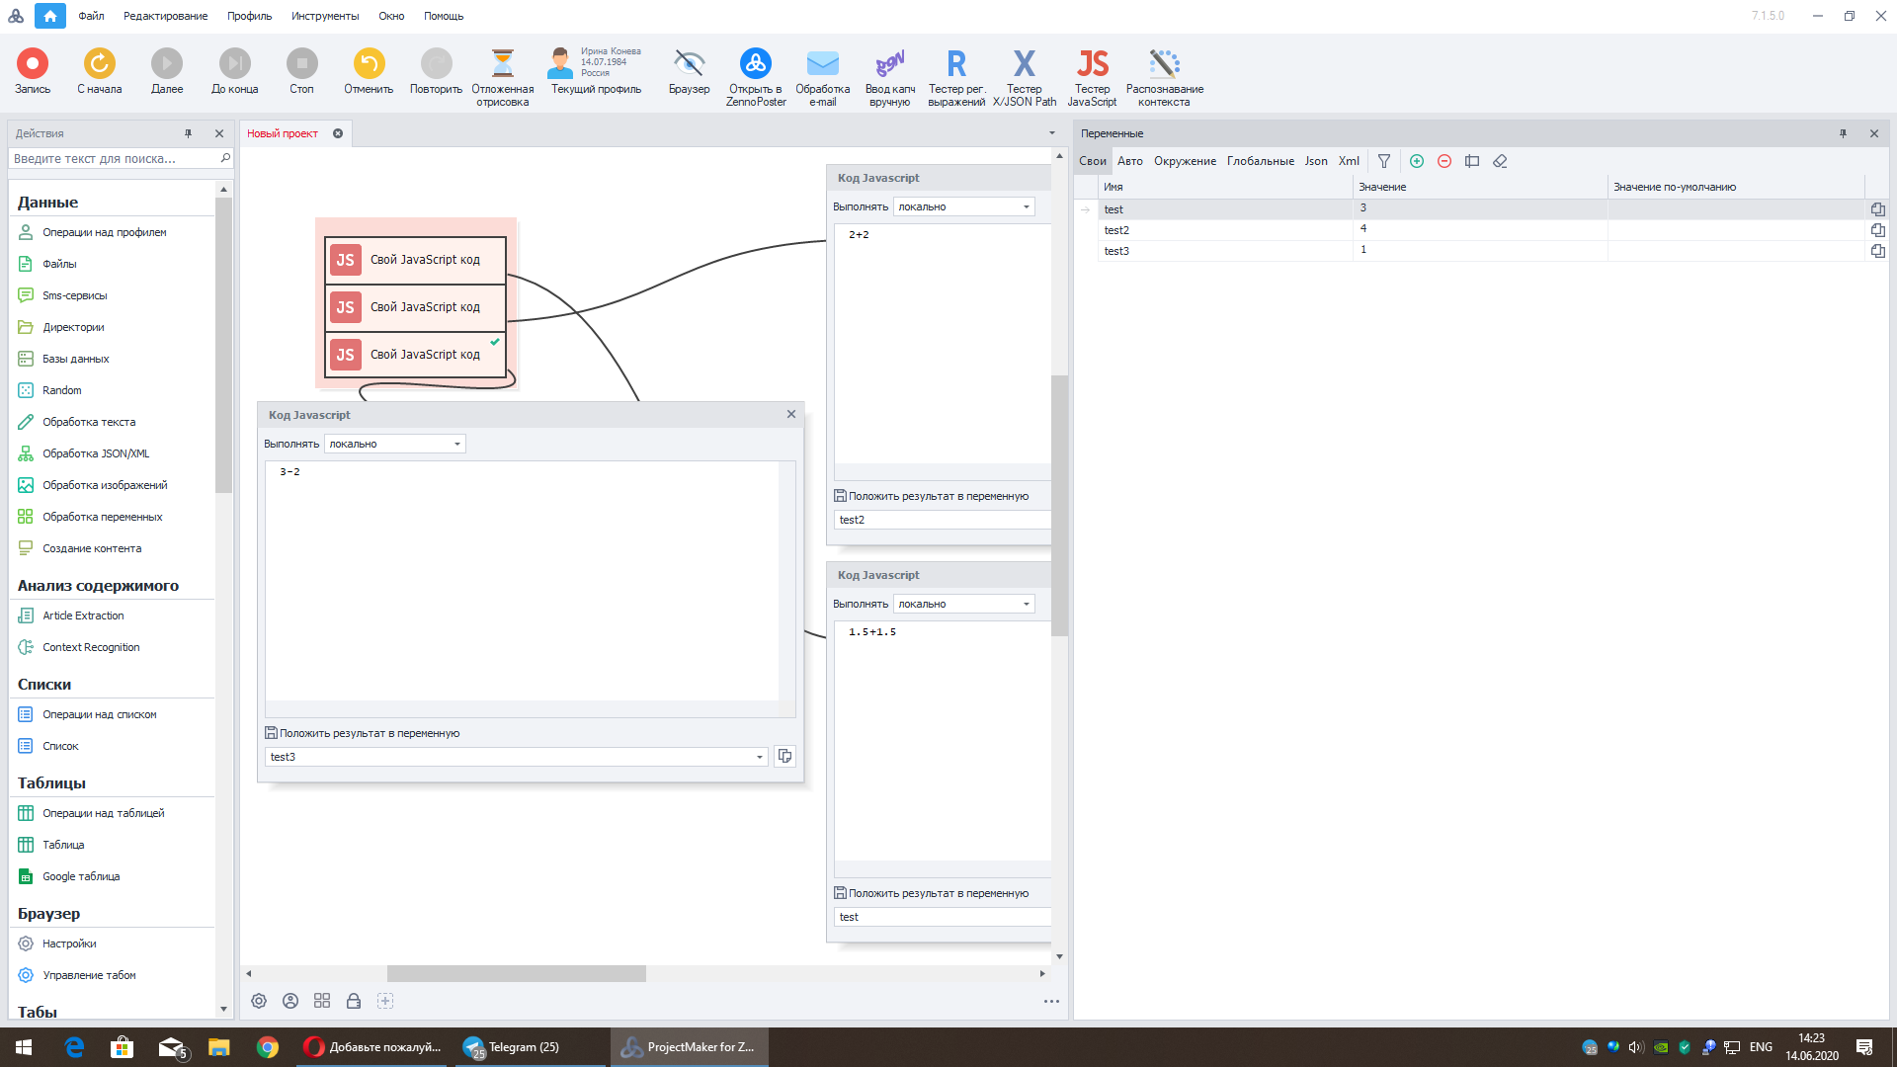Open the Помощь menu

point(444,16)
